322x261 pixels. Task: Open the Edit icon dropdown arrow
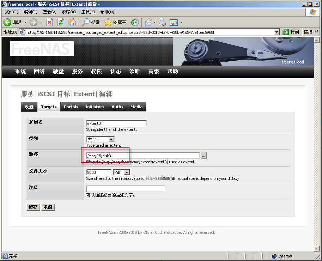[x=182, y=22]
